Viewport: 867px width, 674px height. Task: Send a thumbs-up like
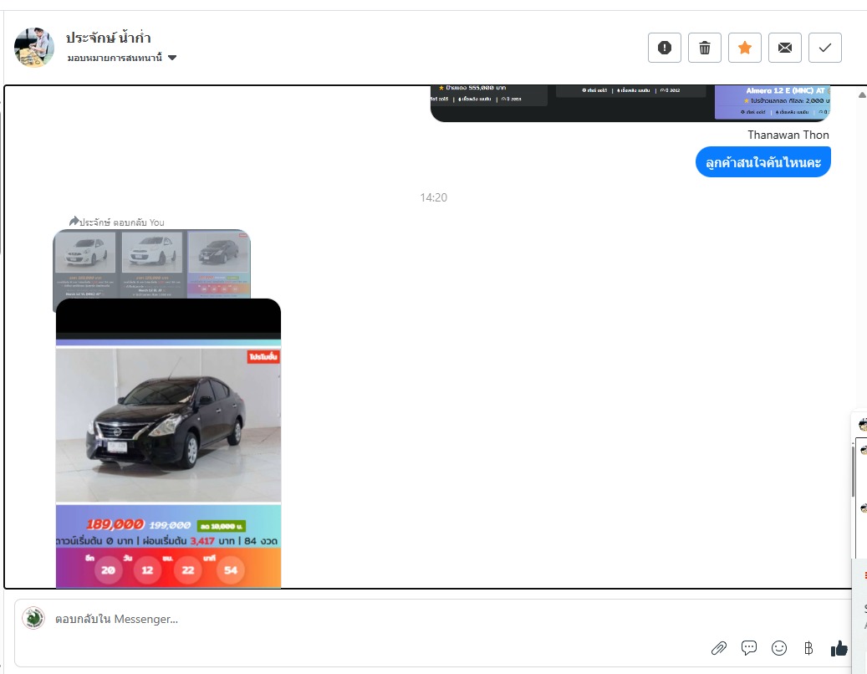839,648
